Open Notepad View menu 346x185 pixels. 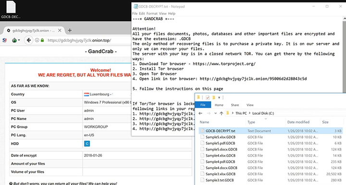click(162, 13)
